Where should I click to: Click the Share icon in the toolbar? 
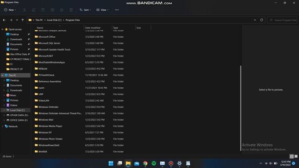pyautogui.click(x=62, y=10)
